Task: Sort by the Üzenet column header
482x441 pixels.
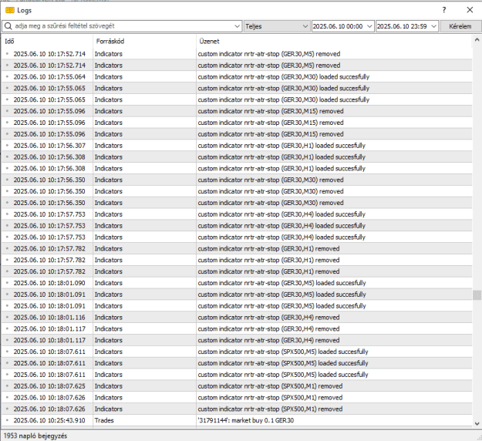Action: (x=334, y=41)
